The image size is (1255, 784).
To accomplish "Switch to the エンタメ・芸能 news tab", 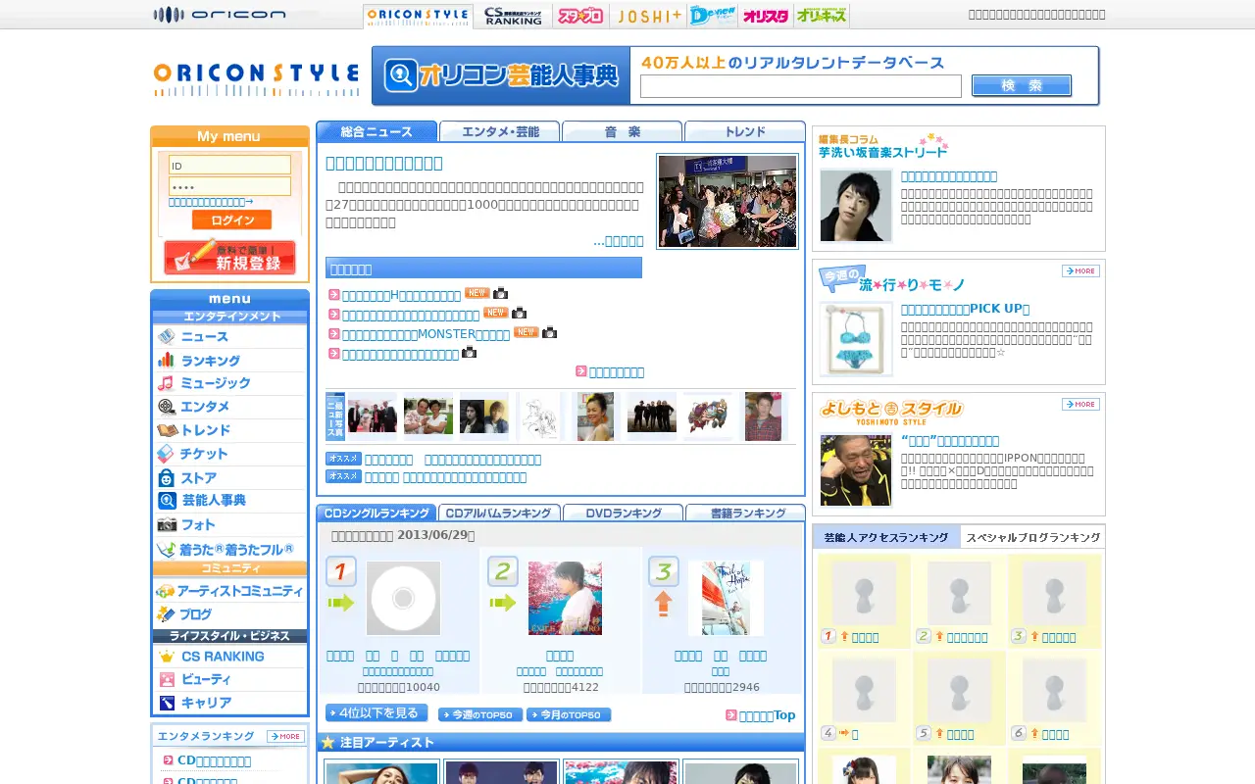I will click(x=499, y=131).
